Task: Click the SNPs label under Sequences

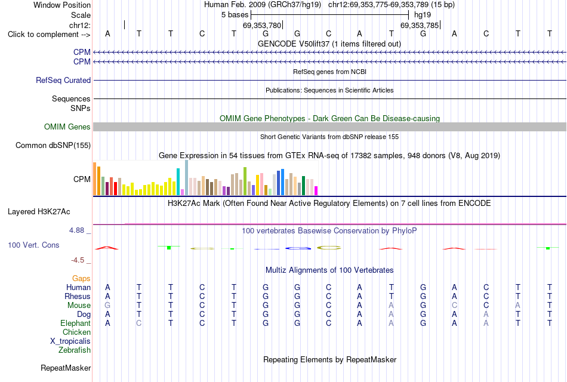Action: click(81, 108)
